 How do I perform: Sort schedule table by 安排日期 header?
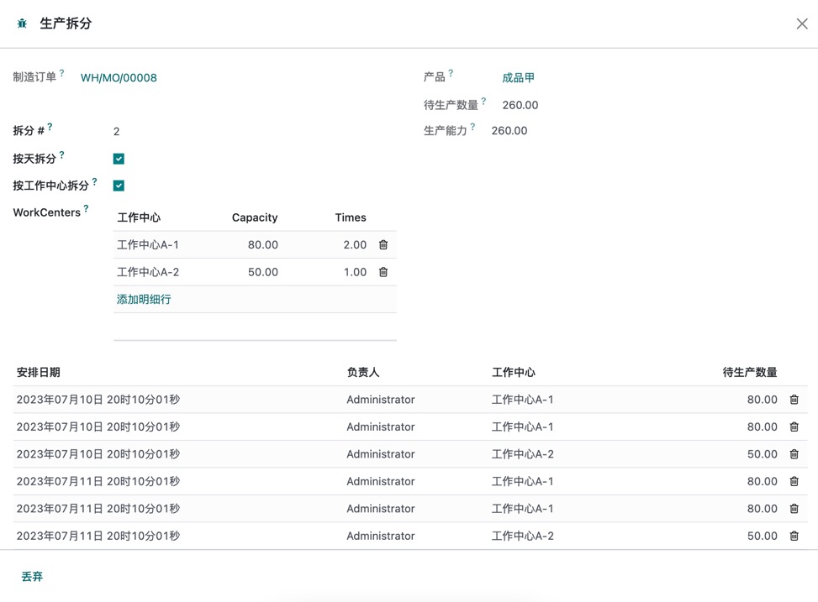(39, 372)
